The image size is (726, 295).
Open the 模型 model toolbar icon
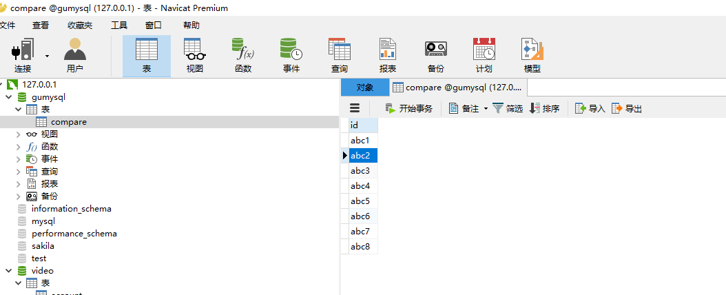tap(532, 56)
